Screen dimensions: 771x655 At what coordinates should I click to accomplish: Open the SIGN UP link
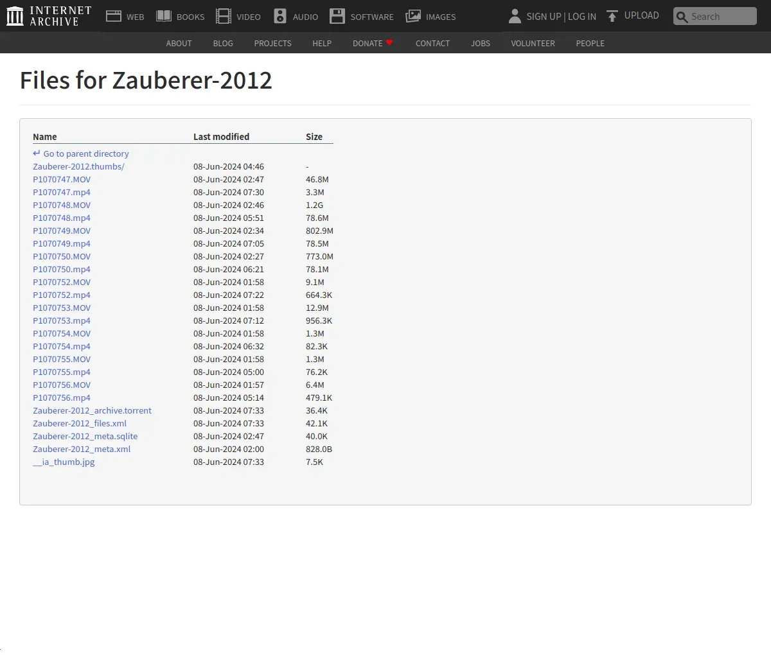(544, 17)
